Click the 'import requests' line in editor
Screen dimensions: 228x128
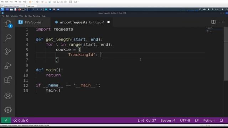(x=55, y=29)
